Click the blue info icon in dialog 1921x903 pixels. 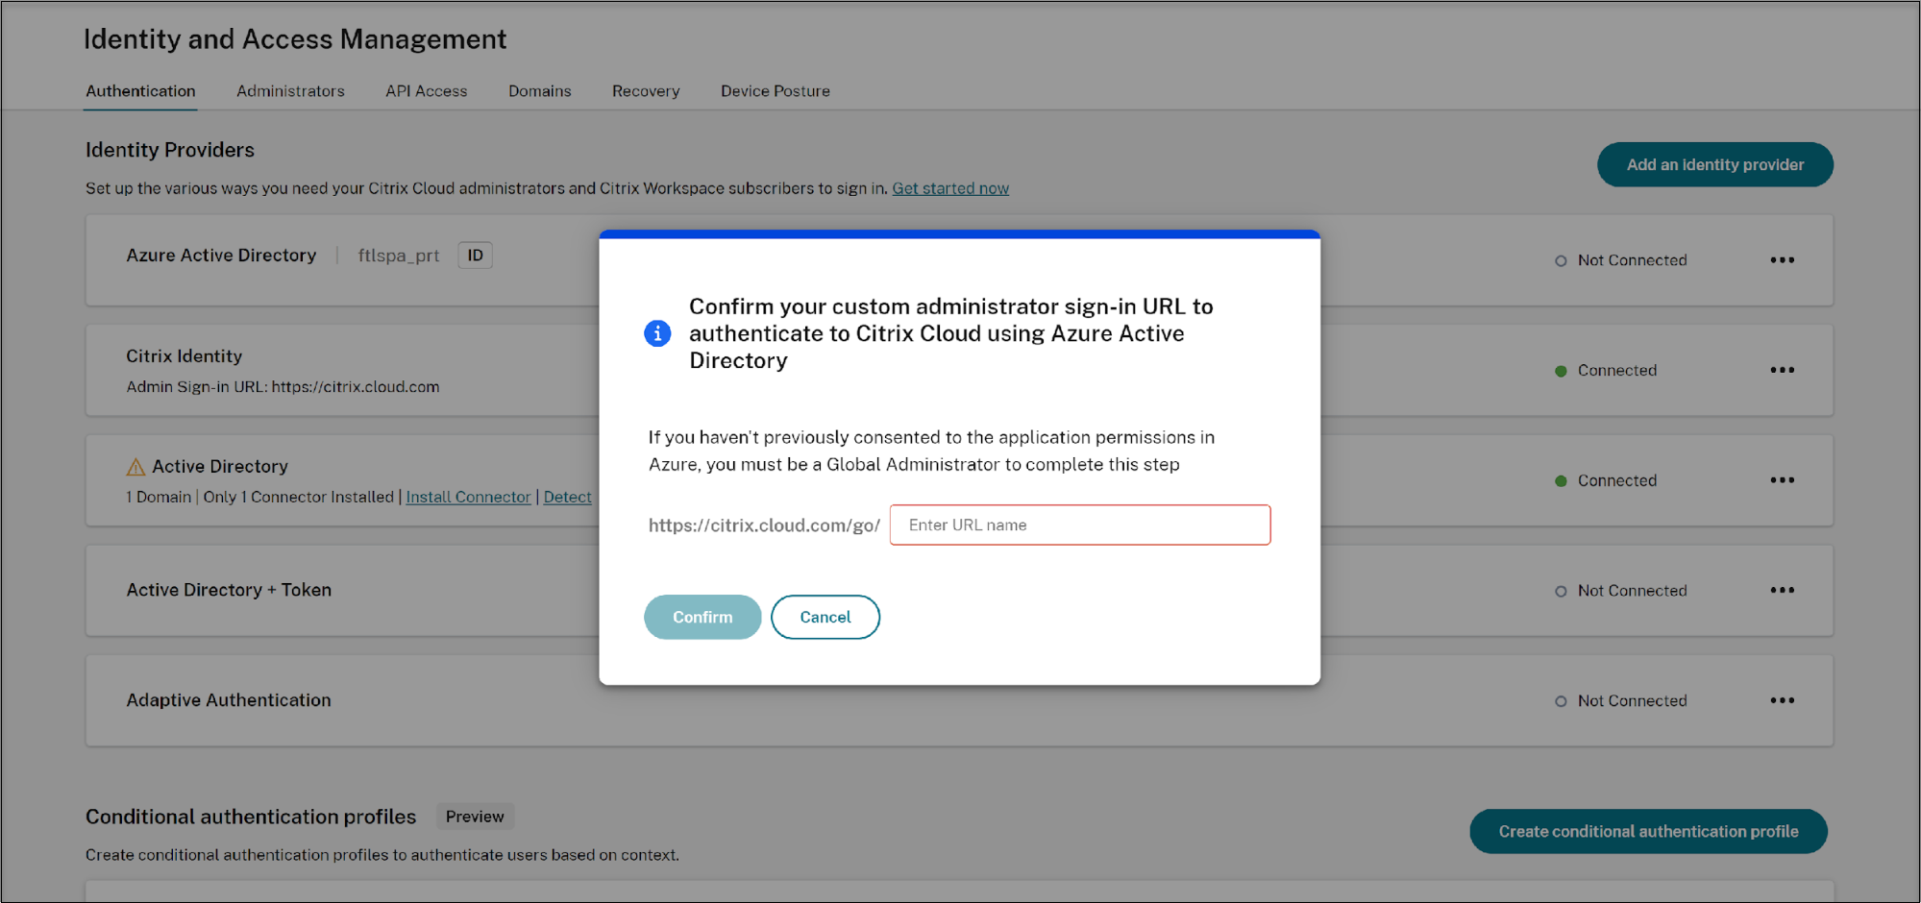tap(657, 333)
